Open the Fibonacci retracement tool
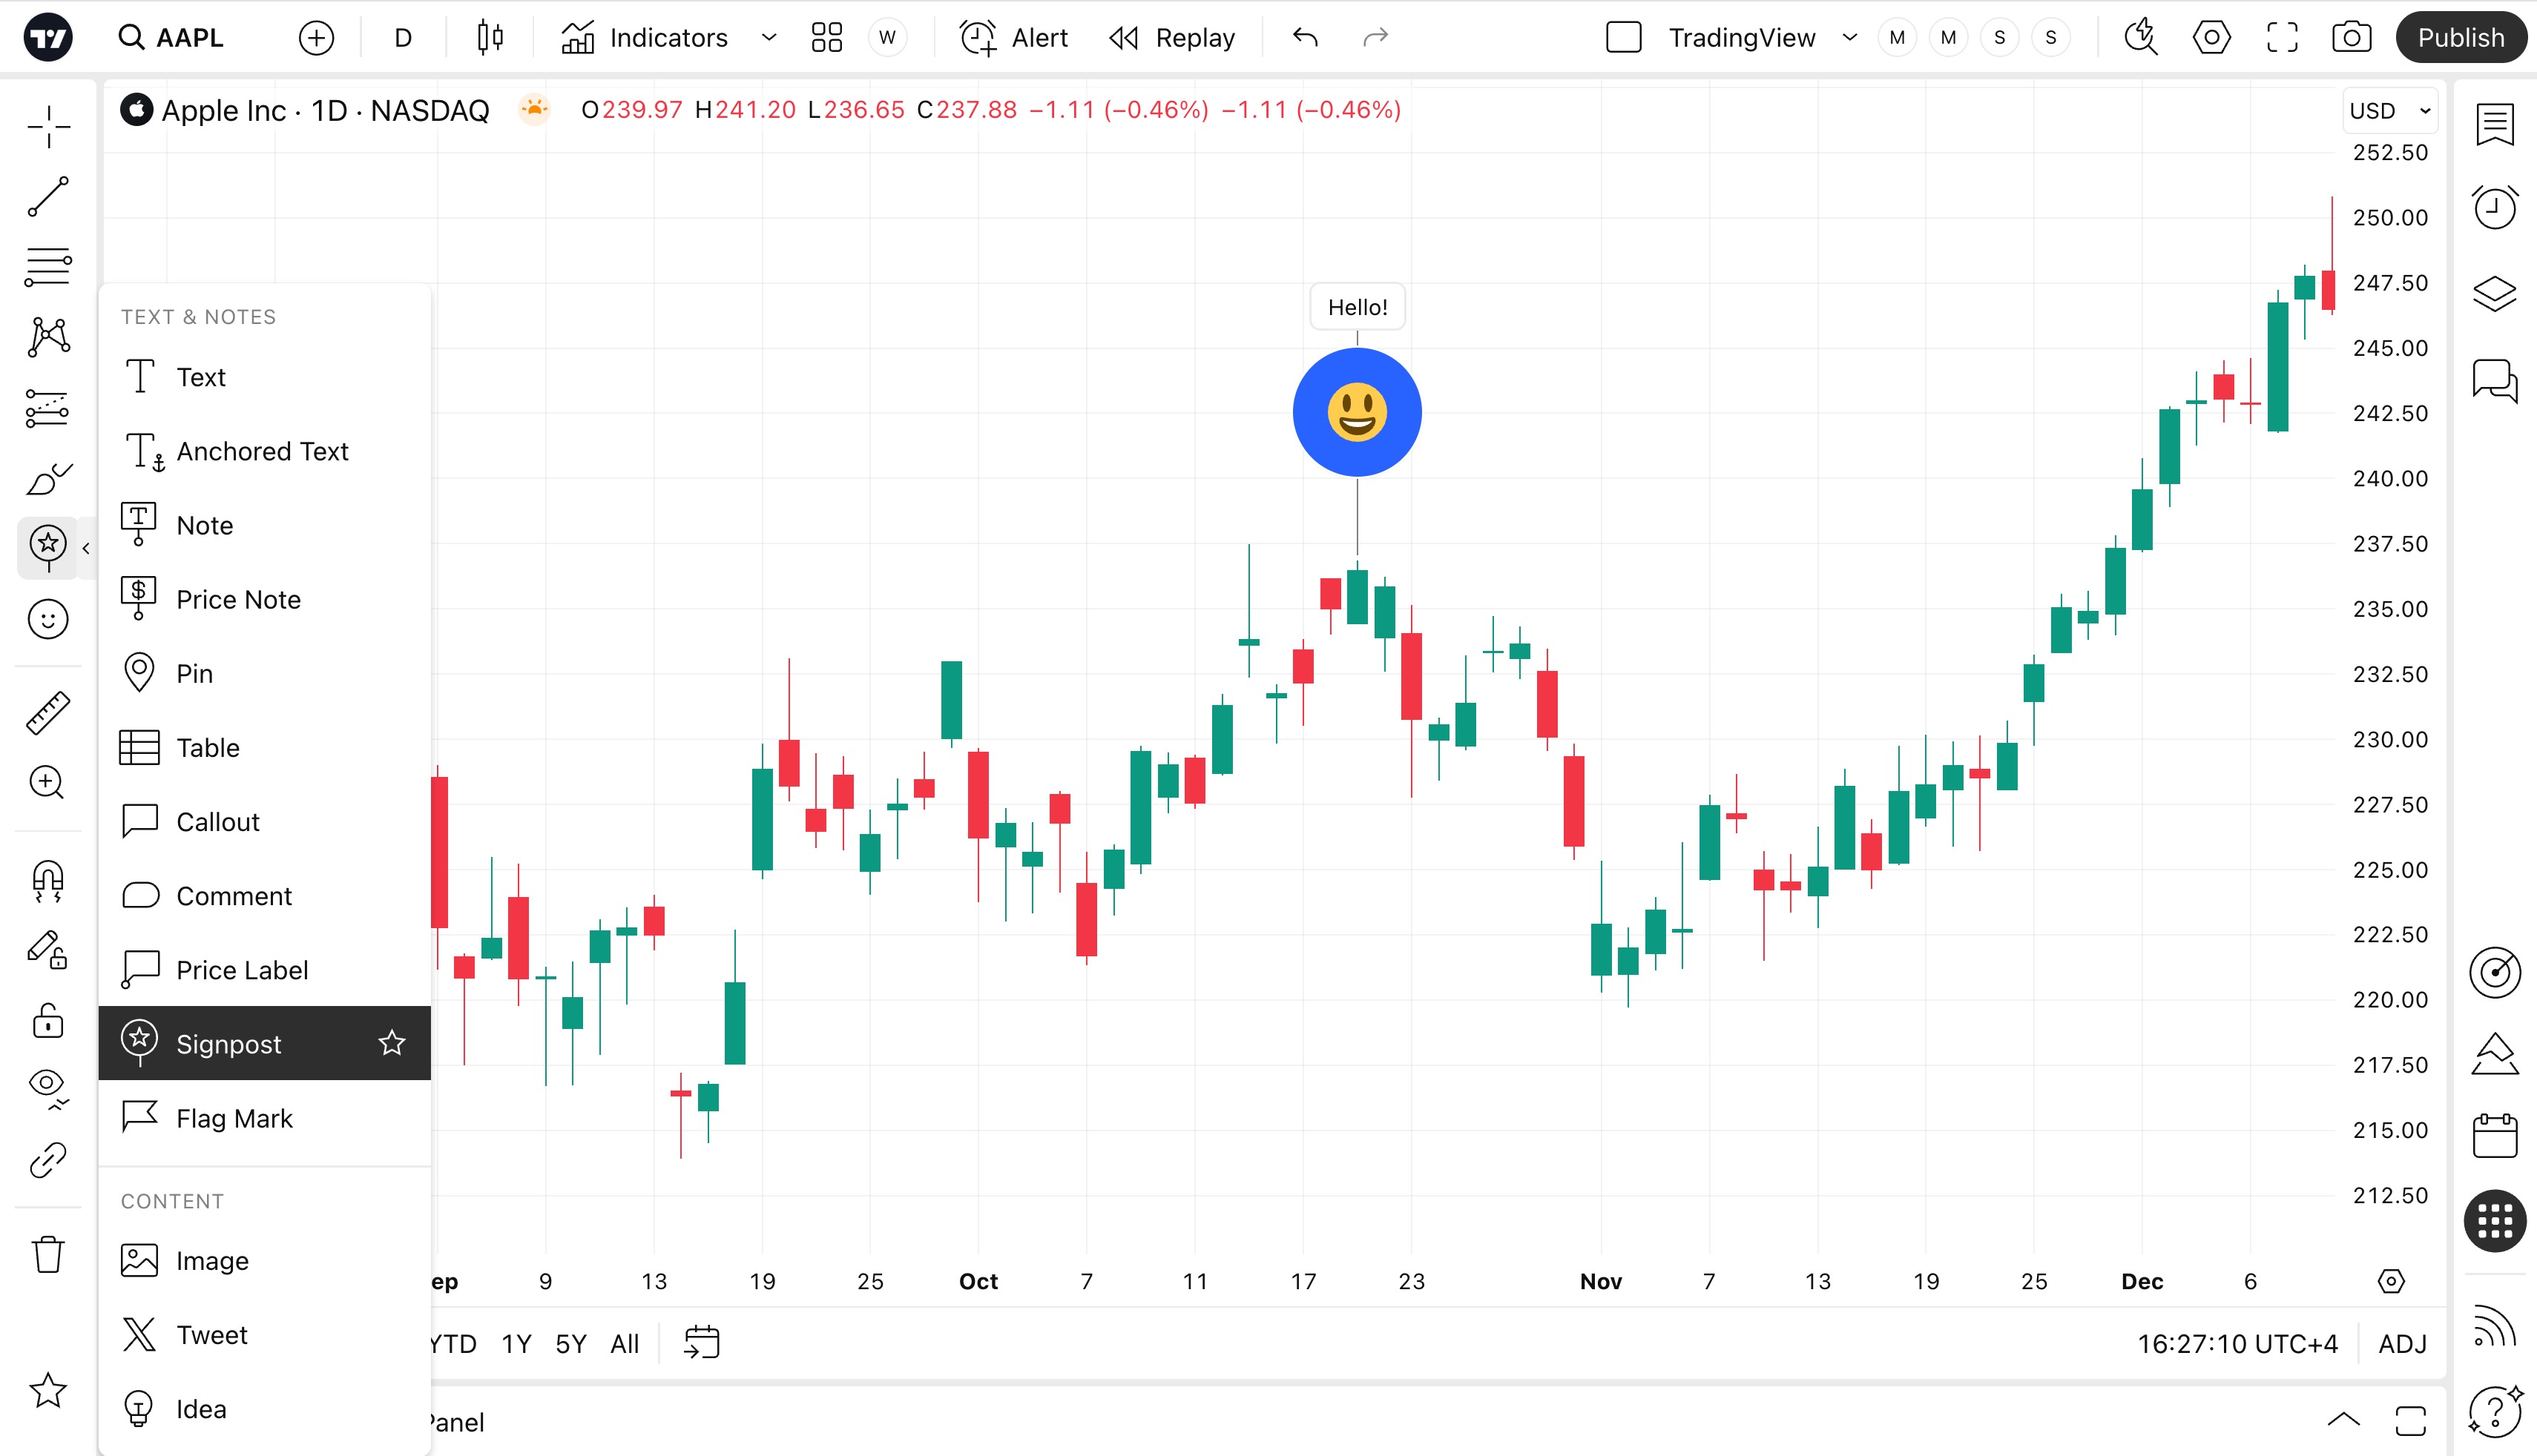 click(48, 267)
